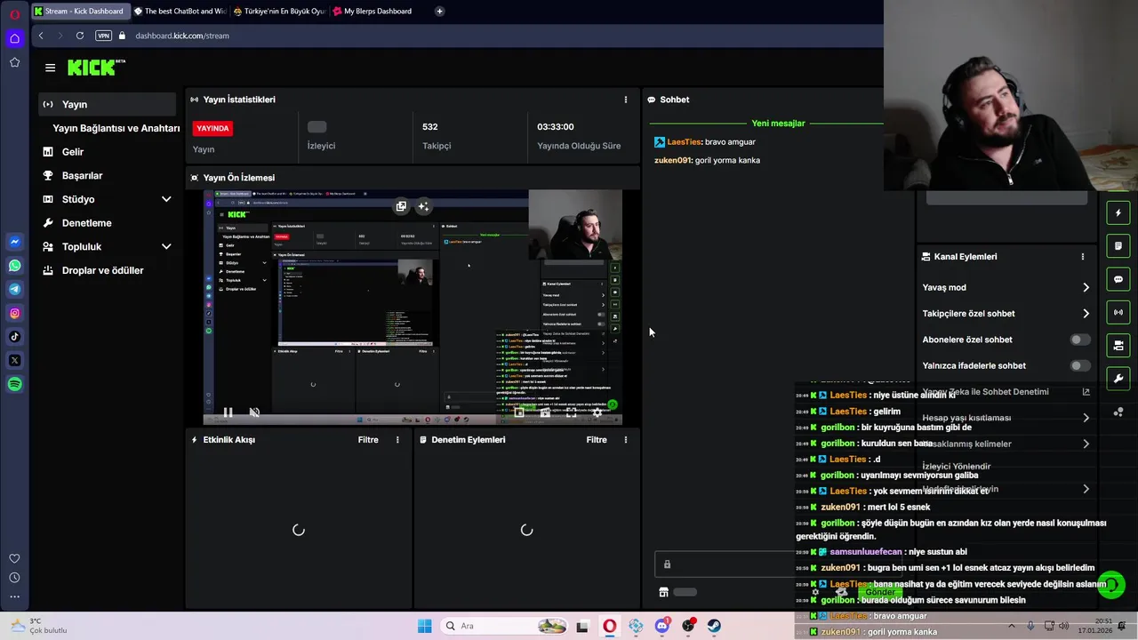
Task: Click the taskbar Ara search box
Action: 502,626
